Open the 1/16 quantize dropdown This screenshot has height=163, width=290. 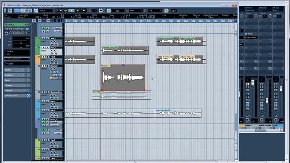[x=155, y=11]
